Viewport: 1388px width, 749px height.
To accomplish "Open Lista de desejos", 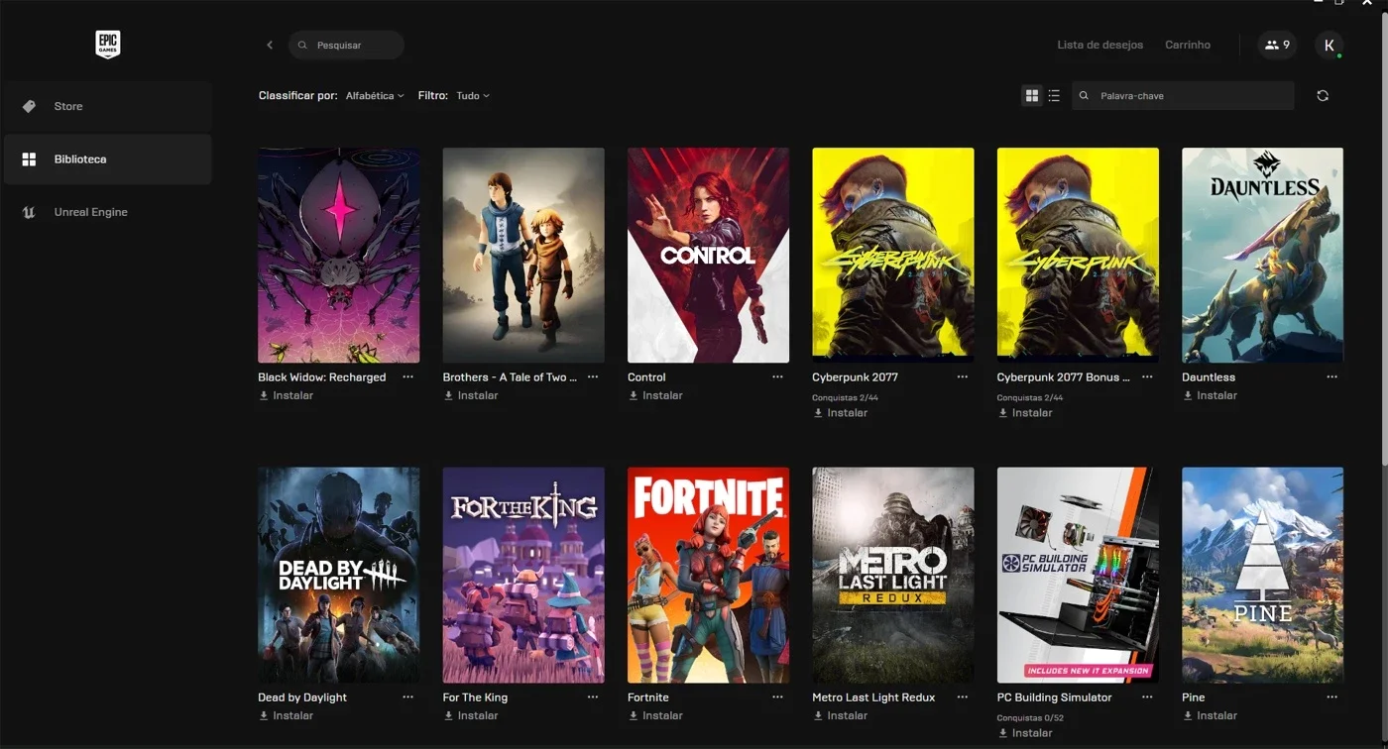I will point(1099,46).
